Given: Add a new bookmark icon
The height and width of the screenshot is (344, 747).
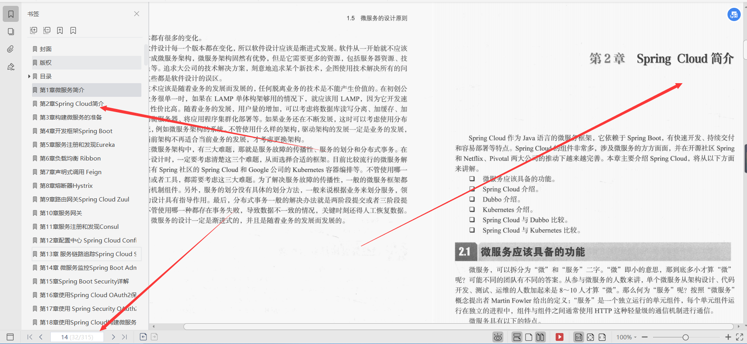Looking at the screenshot, I should point(60,30).
